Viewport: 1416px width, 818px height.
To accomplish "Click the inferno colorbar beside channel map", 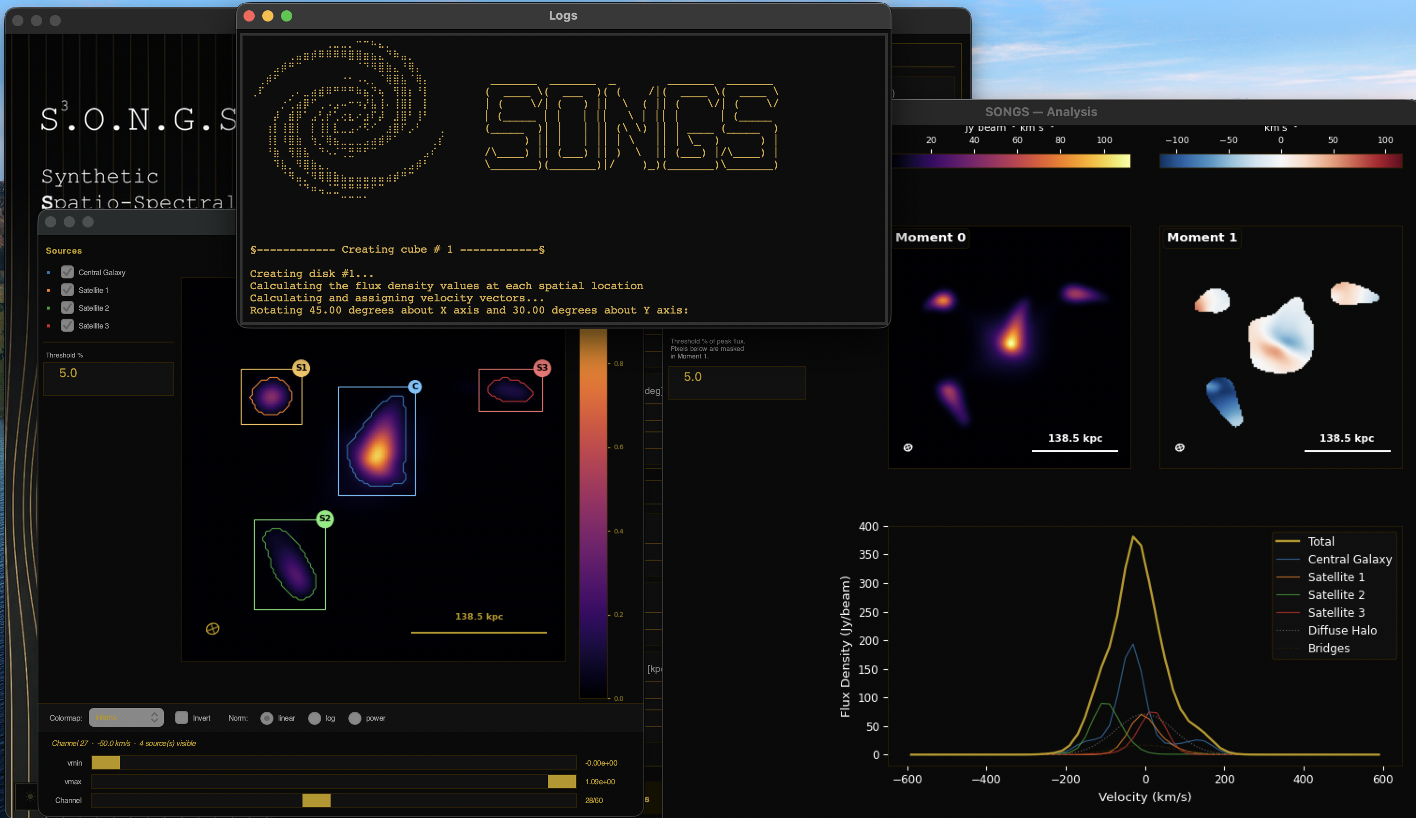I will pos(593,513).
